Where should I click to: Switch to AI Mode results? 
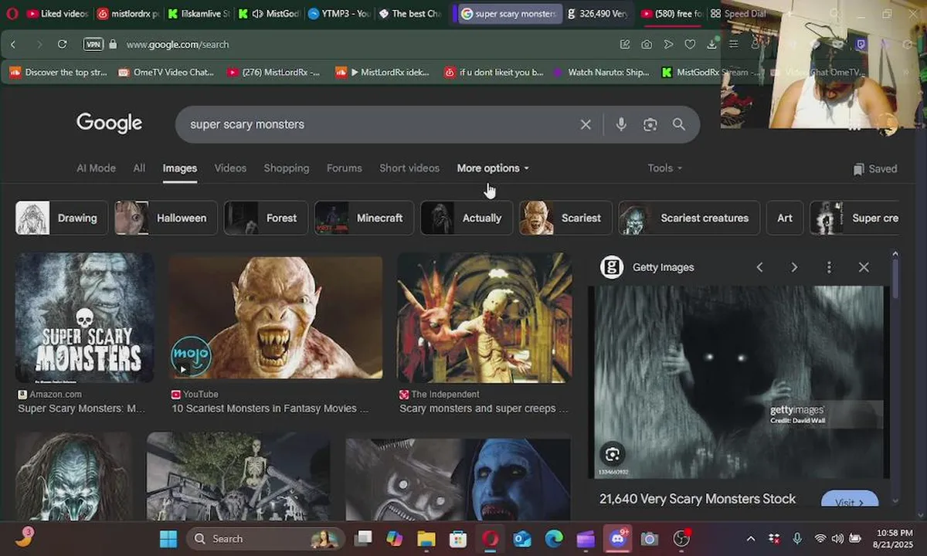tap(96, 168)
